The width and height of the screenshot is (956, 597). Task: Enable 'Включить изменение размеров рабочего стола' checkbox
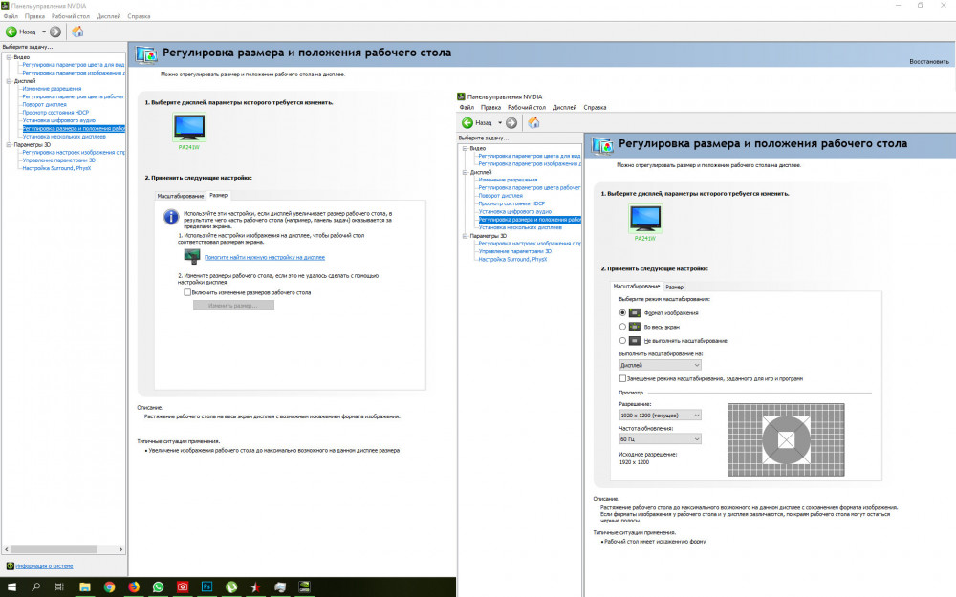point(187,292)
